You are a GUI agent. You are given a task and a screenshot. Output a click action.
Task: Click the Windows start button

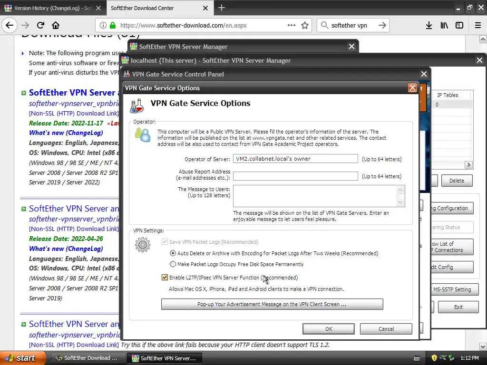pyautogui.click(x=23, y=358)
